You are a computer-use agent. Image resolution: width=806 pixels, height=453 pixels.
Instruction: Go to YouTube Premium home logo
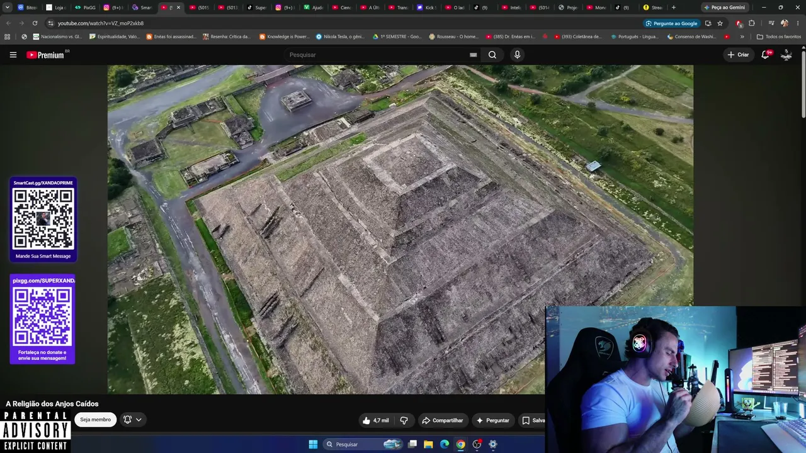[45, 55]
